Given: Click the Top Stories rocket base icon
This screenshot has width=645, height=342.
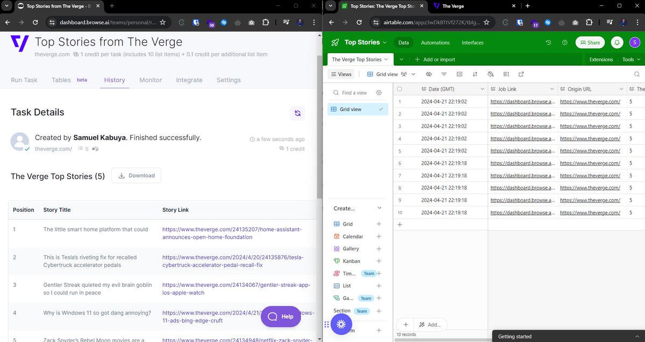Looking at the screenshot, I should (335, 42).
